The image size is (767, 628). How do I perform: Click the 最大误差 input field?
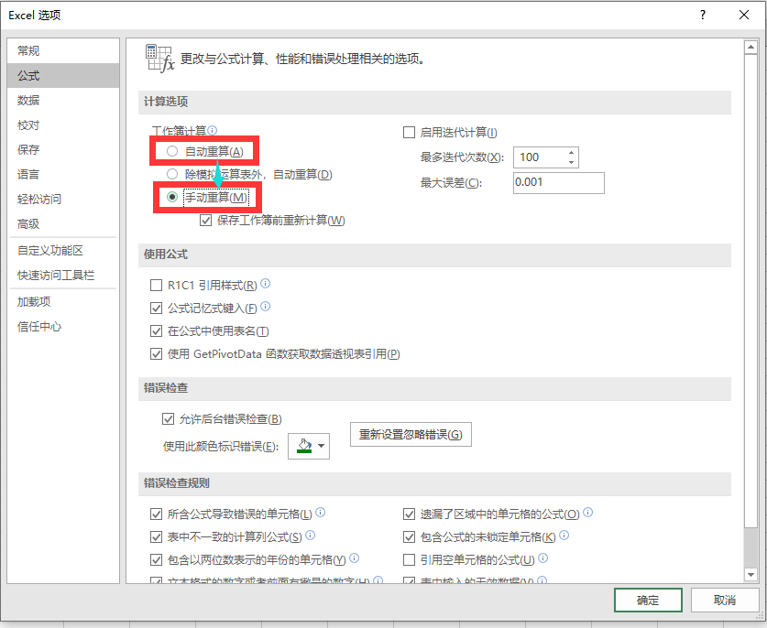tap(559, 183)
